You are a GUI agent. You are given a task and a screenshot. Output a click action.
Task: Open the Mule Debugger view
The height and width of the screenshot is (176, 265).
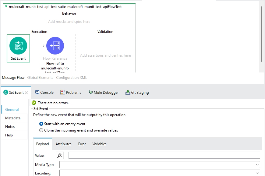coord(103,93)
